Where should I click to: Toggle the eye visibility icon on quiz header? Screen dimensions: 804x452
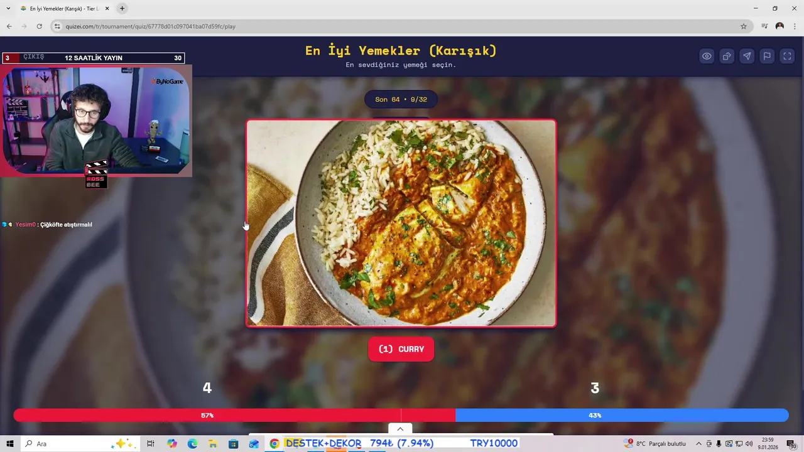tap(707, 56)
